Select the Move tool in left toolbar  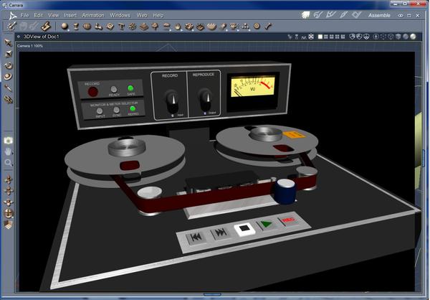[8, 54]
